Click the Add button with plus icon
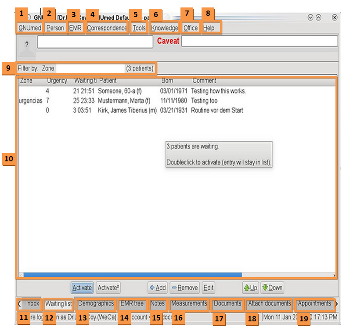The height and width of the screenshot is (331, 346). click(158, 288)
